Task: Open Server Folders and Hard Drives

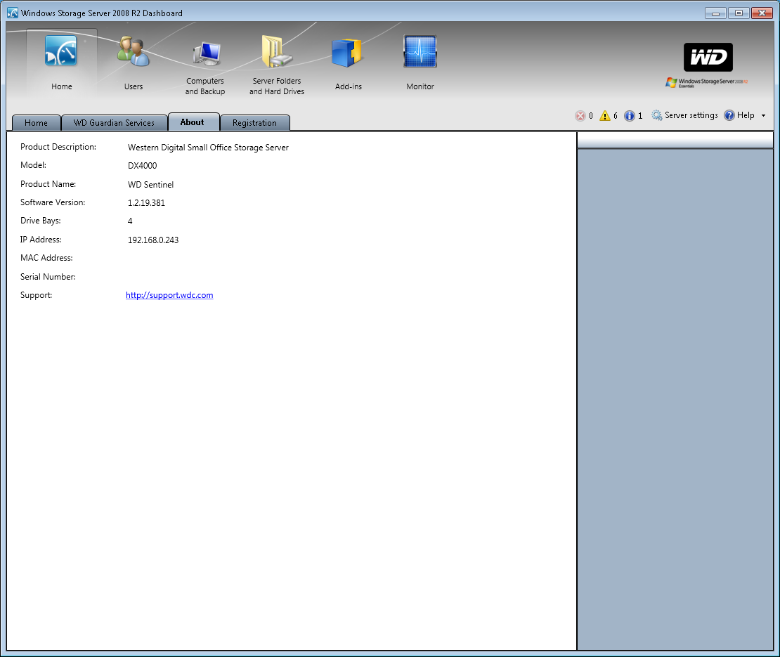Action: click(276, 53)
